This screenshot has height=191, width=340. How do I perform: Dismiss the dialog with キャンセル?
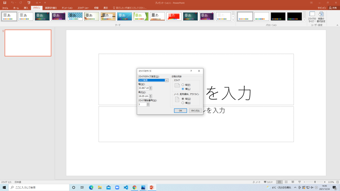coord(195,110)
